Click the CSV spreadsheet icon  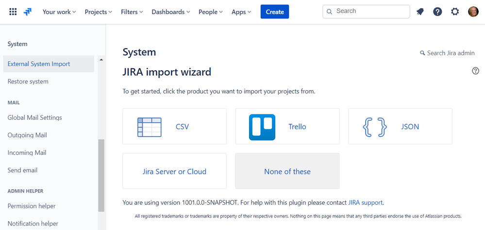click(150, 127)
